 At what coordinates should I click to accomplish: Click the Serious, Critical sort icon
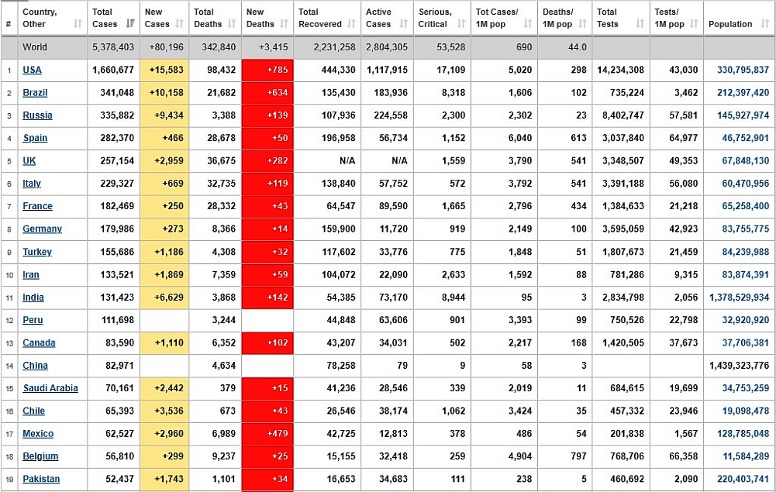[461, 24]
